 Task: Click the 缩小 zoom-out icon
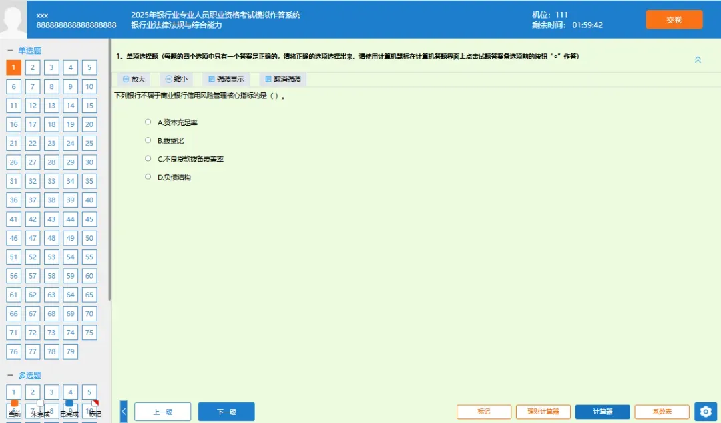[168, 79]
